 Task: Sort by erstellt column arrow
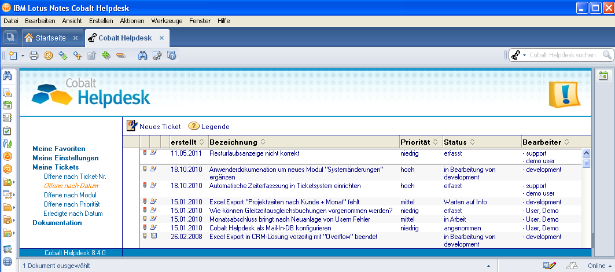(201, 142)
